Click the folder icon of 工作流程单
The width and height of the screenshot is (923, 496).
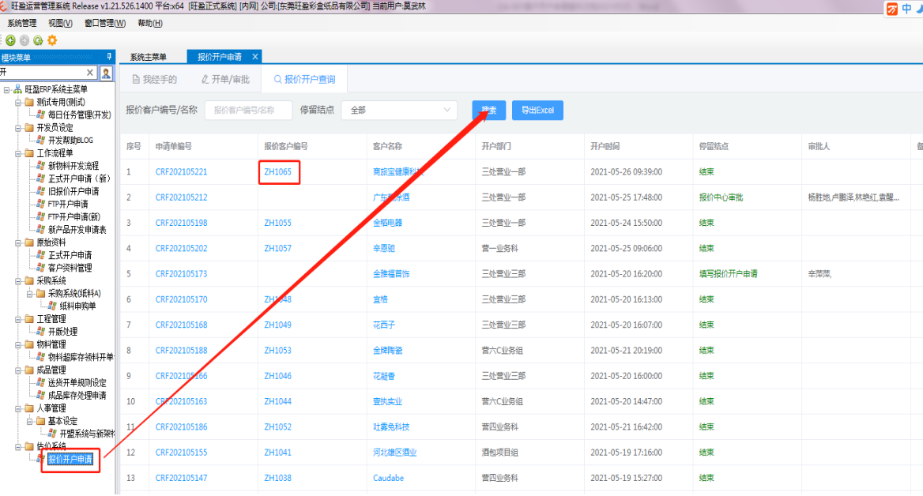pyautogui.click(x=28, y=153)
